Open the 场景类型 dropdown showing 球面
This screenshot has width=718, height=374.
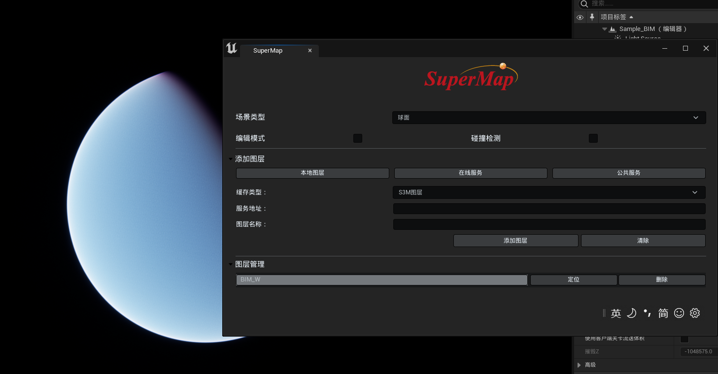pyautogui.click(x=549, y=118)
